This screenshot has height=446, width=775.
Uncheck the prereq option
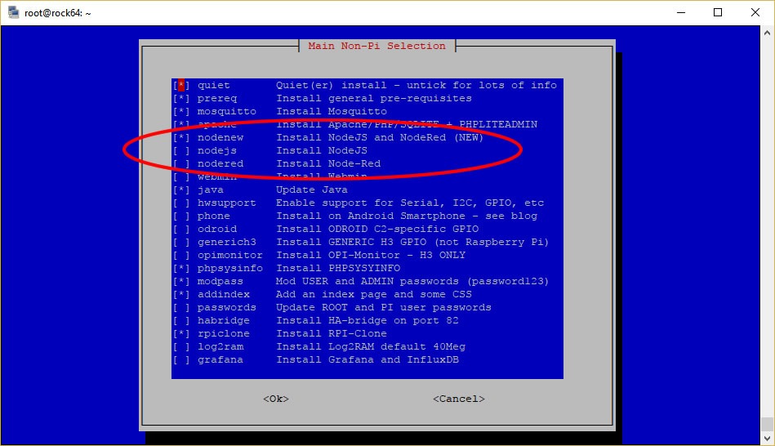click(x=181, y=98)
